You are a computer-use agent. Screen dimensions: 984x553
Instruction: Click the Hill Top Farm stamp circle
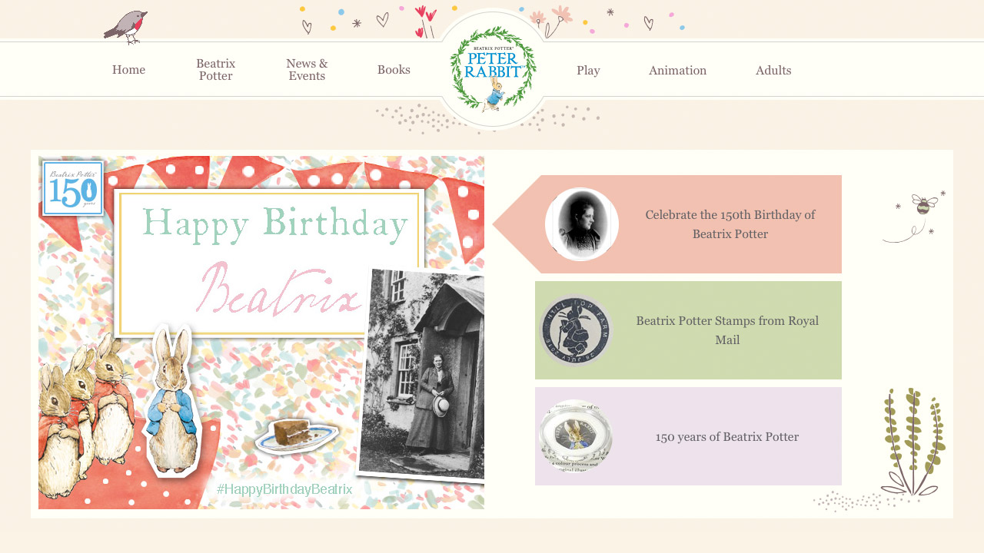(576, 330)
